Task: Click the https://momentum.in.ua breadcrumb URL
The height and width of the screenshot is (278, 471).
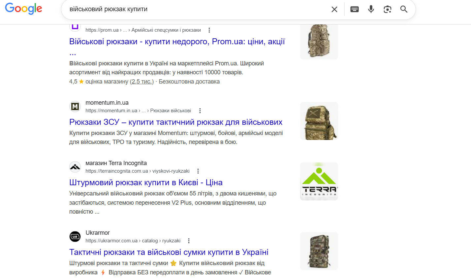Action: pyautogui.click(x=138, y=111)
